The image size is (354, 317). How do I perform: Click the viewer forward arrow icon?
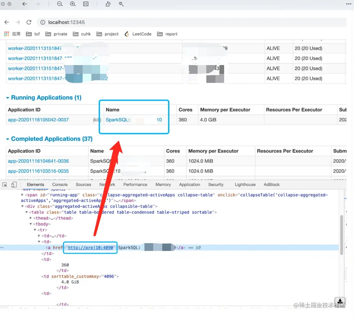pyautogui.click(x=38, y=4)
